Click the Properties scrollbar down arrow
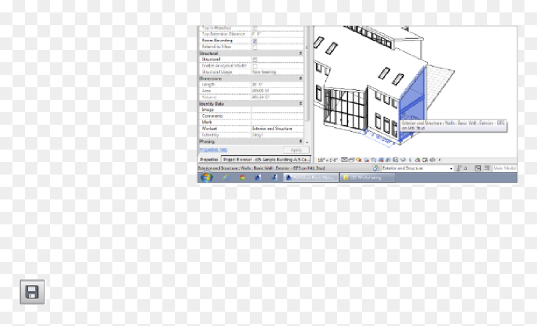Image resolution: width=537 pixels, height=326 pixels. pos(307,142)
